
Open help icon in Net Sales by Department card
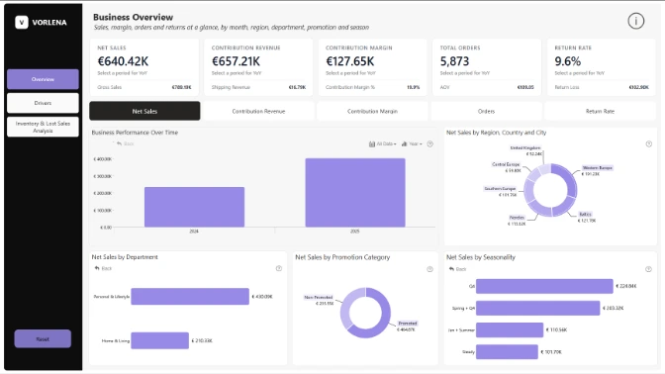click(279, 268)
